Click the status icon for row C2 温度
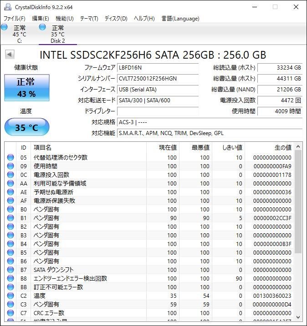 10,296
